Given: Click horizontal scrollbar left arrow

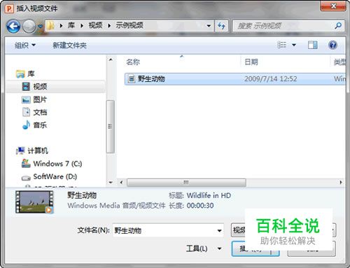Looking at the screenshot, I should [x=121, y=183].
